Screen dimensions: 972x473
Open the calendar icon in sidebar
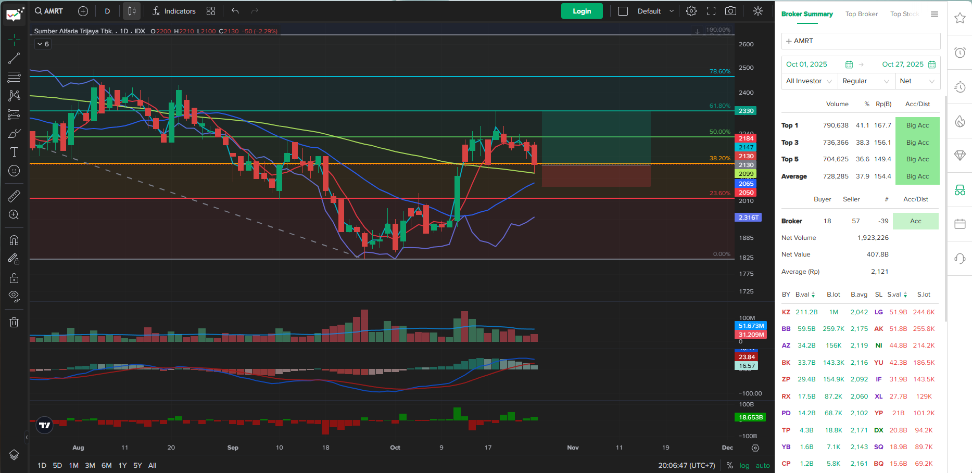[960, 224]
